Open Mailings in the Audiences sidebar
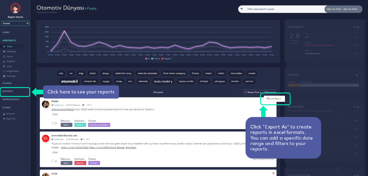The image size is (368, 176). pos(11,51)
